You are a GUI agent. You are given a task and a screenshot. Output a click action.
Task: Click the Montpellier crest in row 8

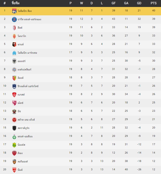click(14, 70)
